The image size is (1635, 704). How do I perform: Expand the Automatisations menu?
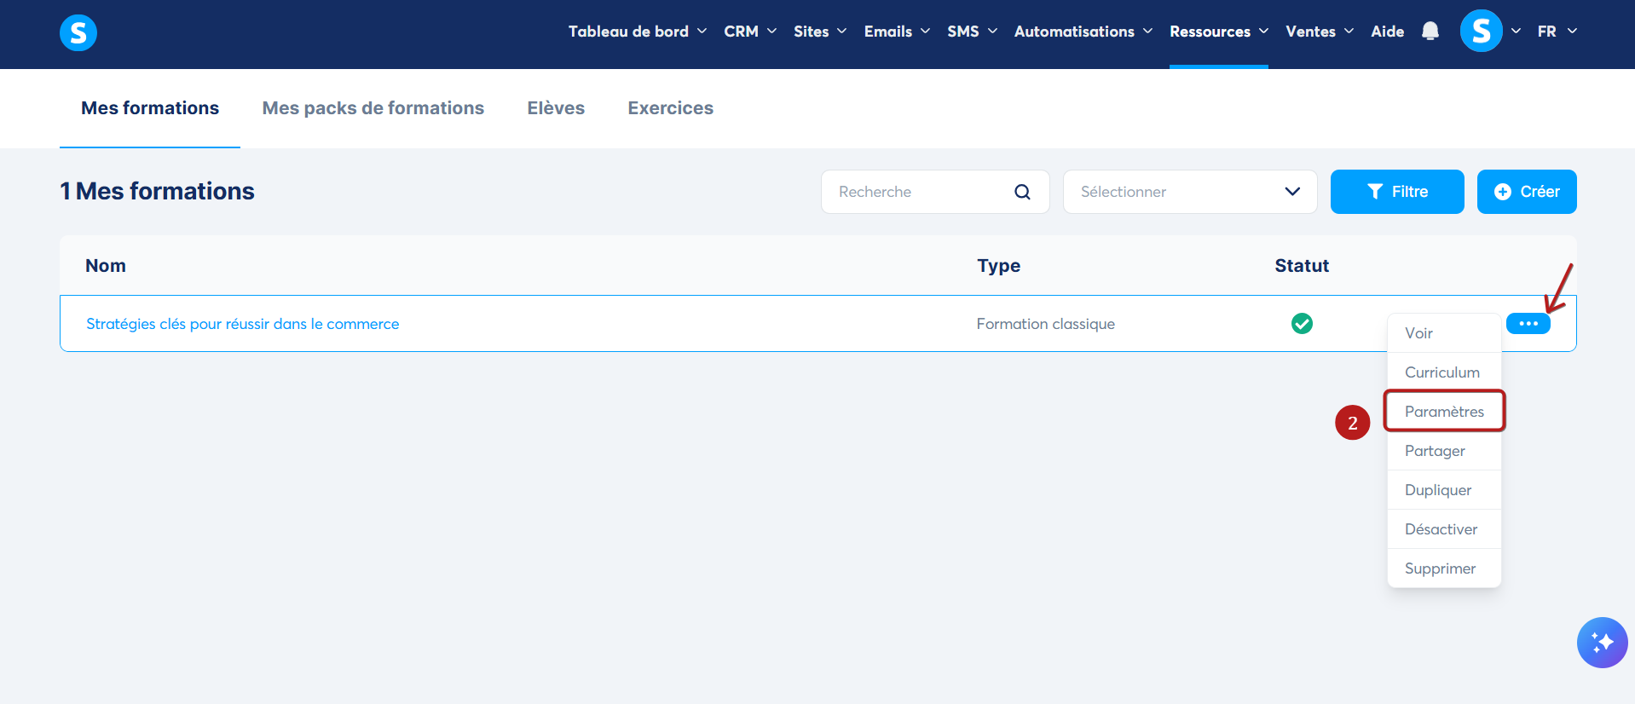[x=1083, y=32]
